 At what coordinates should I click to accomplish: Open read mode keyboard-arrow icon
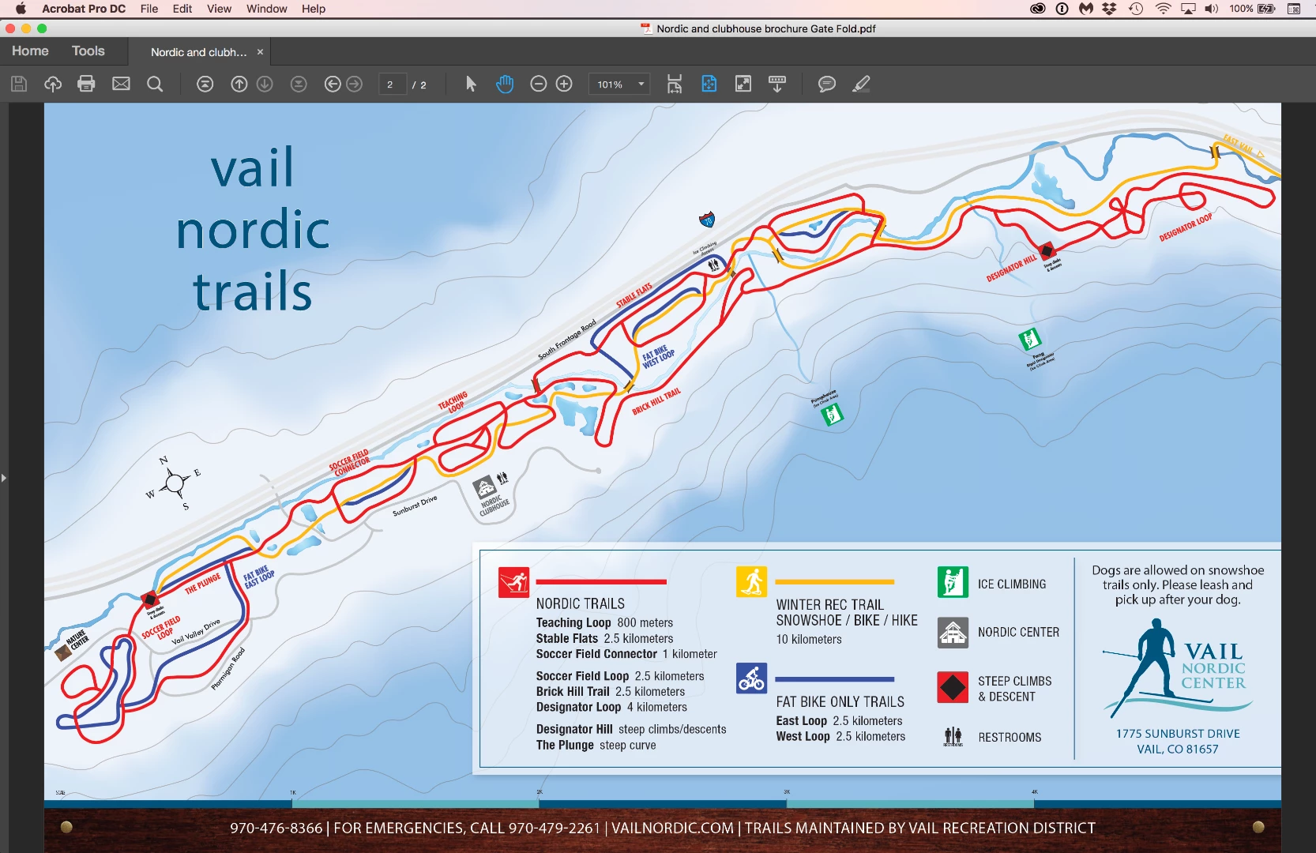(x=777, y=84)
